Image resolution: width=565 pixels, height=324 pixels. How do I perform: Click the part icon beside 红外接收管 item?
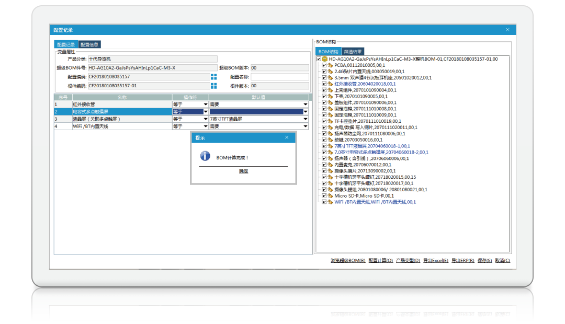pyautogui.click(x=331, y=84)
